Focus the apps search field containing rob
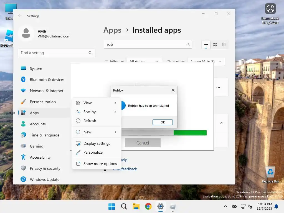The width and height of the screenshot is (284, 213). (x=148, y=44)
